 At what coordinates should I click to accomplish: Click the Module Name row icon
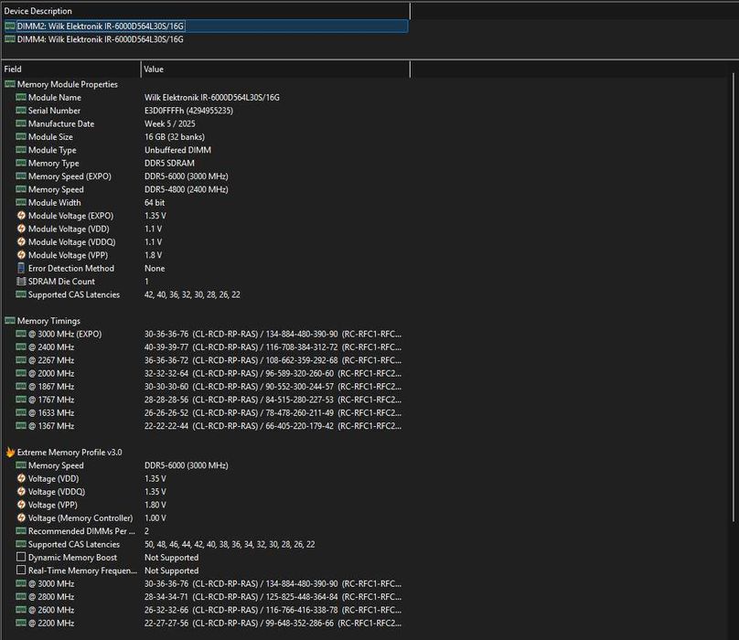tap(21, 97)
